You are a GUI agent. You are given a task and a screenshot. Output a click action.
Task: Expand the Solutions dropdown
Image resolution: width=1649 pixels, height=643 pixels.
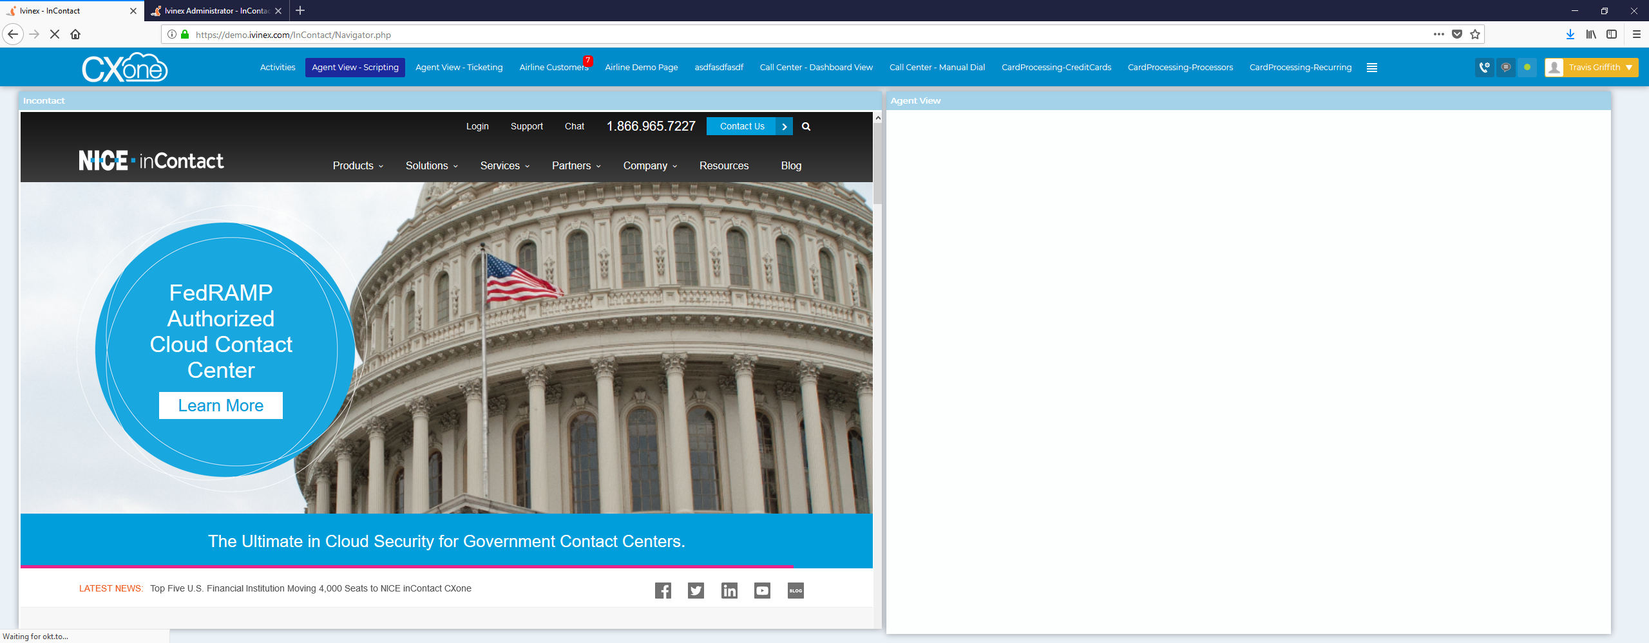[x=432, y=165]
